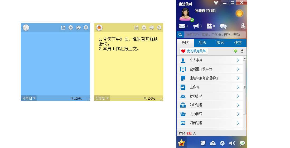Open the email inbox envelope icon
Image resolution: width=290 pixels, height=148 pixels.
click(182, 26)
